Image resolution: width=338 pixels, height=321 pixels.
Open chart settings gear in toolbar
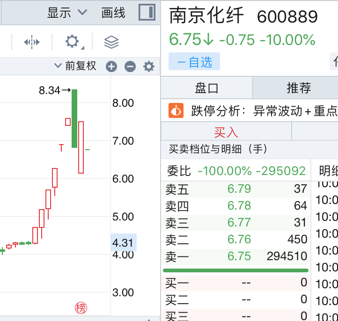tap(73, 42)
